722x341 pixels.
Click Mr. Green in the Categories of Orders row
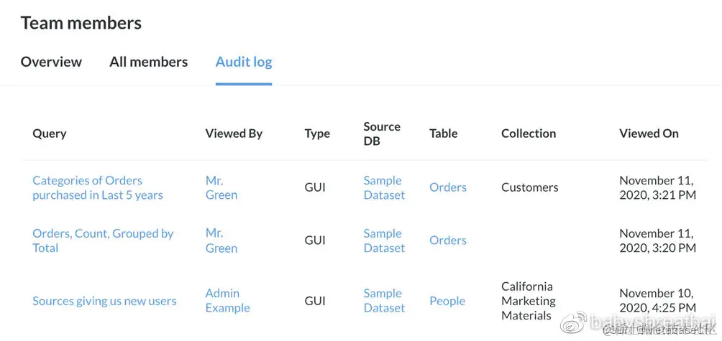tap(221, 187)
